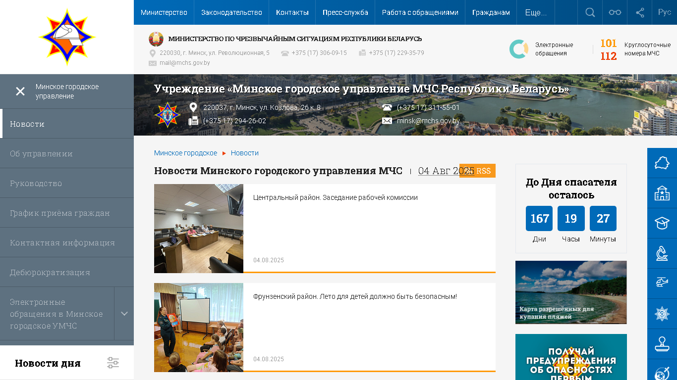
Task: Open Контактная информация in the sidebar
Action: pos(67,242)
